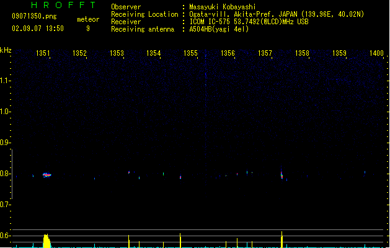Select the file name 09071350.png
The width and height of the screenshot is (390, 248).
click(34, 16)
